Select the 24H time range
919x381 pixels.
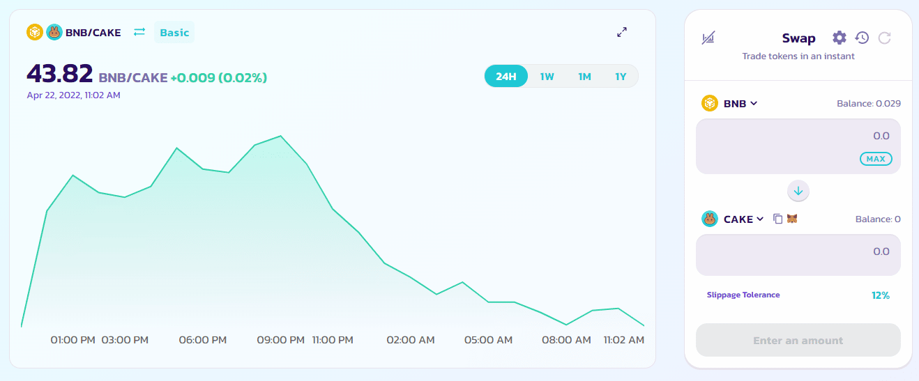(506, 77)
